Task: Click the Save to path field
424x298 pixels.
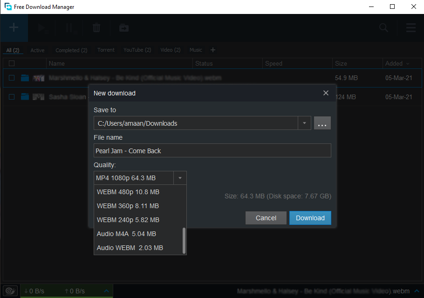Action: [196, 123]
